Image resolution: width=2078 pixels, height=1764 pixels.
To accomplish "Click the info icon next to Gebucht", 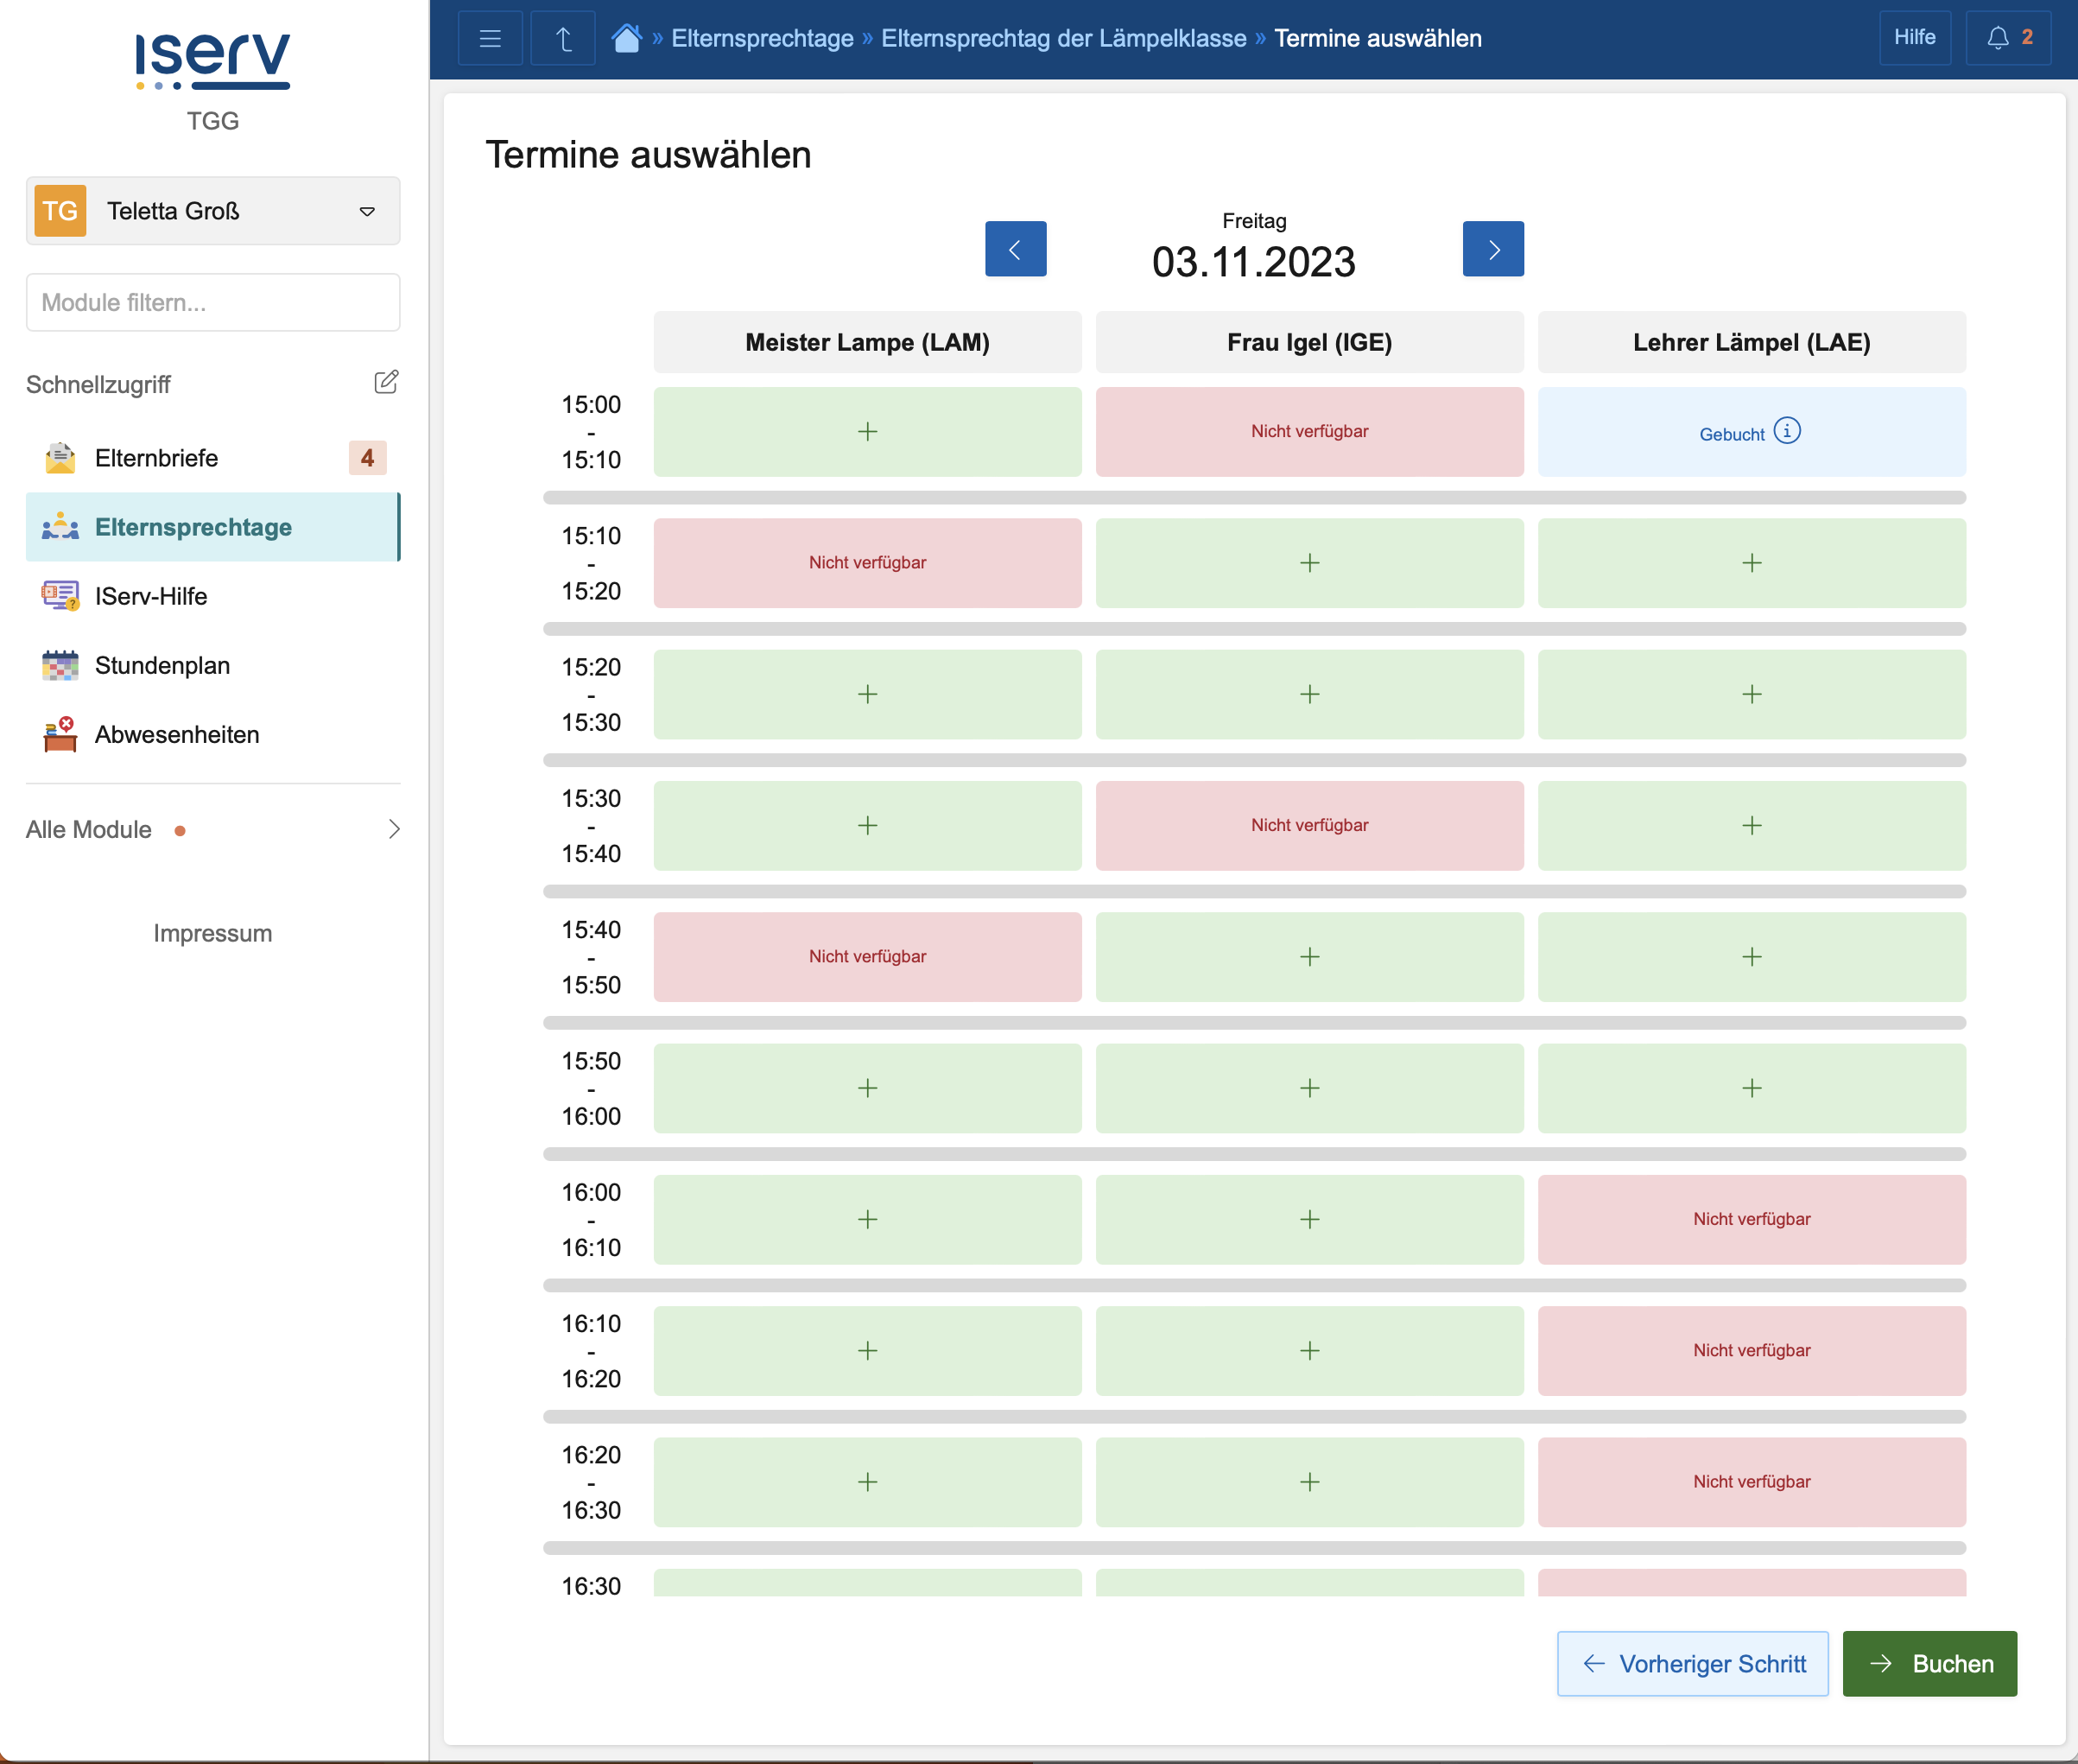I will (x=1787, y=431).
